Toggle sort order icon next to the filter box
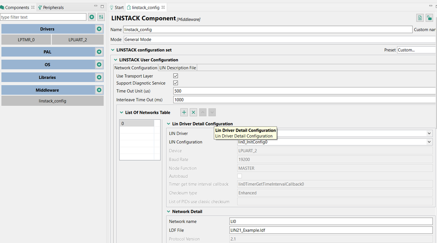437x243 pixels. (101, 17)
